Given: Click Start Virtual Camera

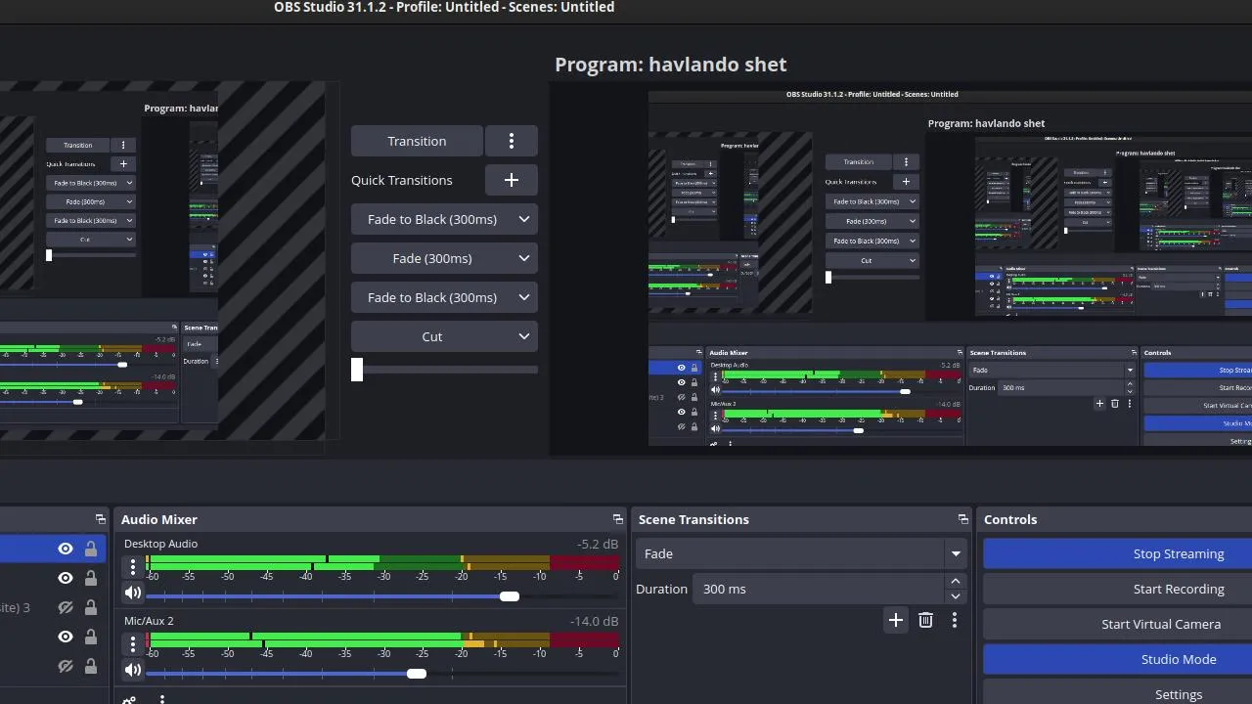Looking at the screenshot, I should click(1117, 624).
